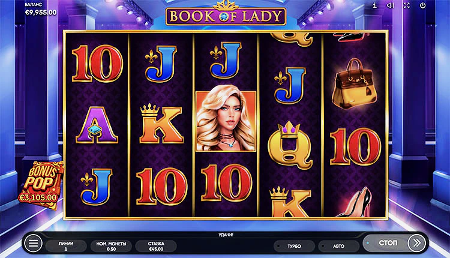The height and width of the screenshot is (258, 450).
Task: Open the game info (i) icon
Action: (374, 5)
